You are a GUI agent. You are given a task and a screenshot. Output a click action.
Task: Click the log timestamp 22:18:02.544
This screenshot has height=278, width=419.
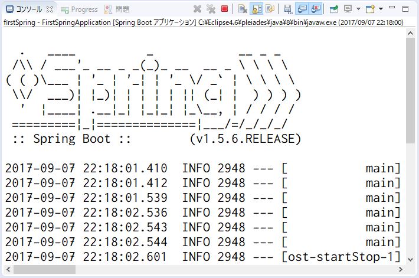[125, 242]
